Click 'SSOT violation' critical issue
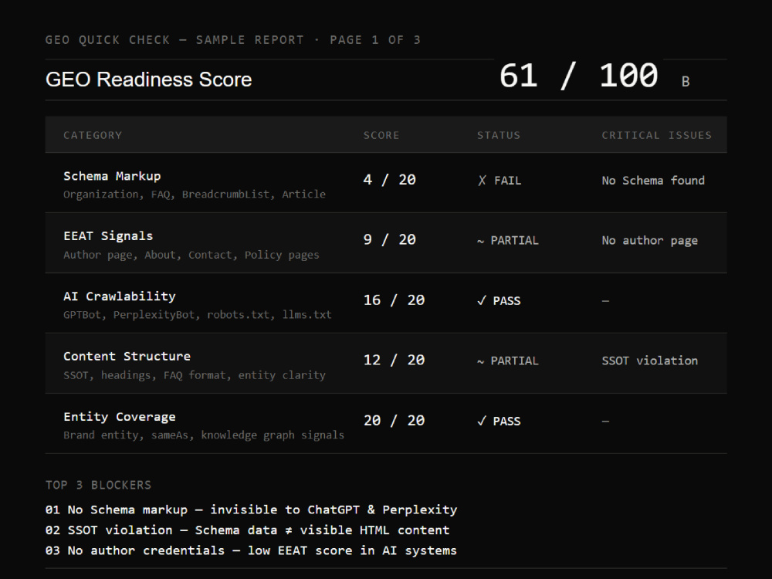 tap(649, 361)
